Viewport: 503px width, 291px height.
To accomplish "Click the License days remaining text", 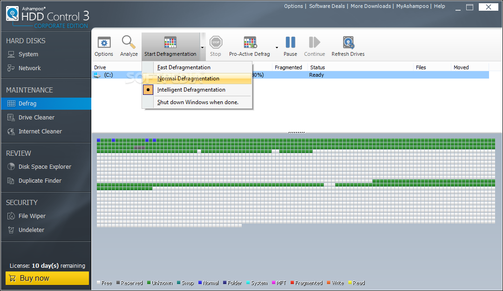I will (47, 266).
